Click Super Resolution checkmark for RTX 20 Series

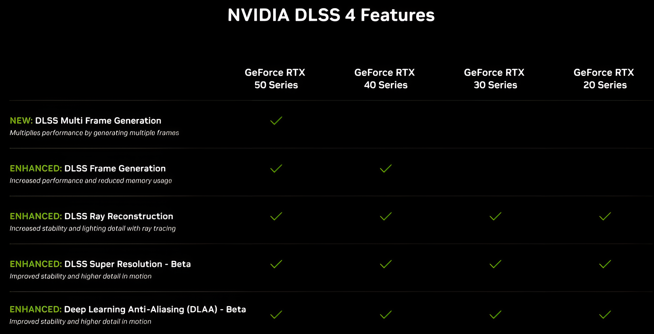coord(605,264)
